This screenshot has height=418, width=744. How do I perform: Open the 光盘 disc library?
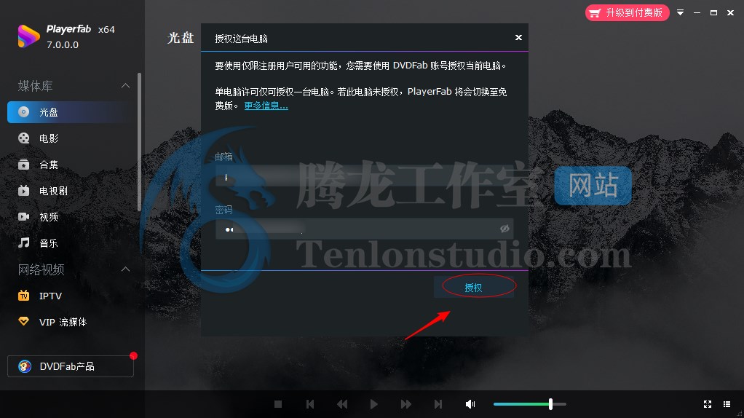click(71, 112)
